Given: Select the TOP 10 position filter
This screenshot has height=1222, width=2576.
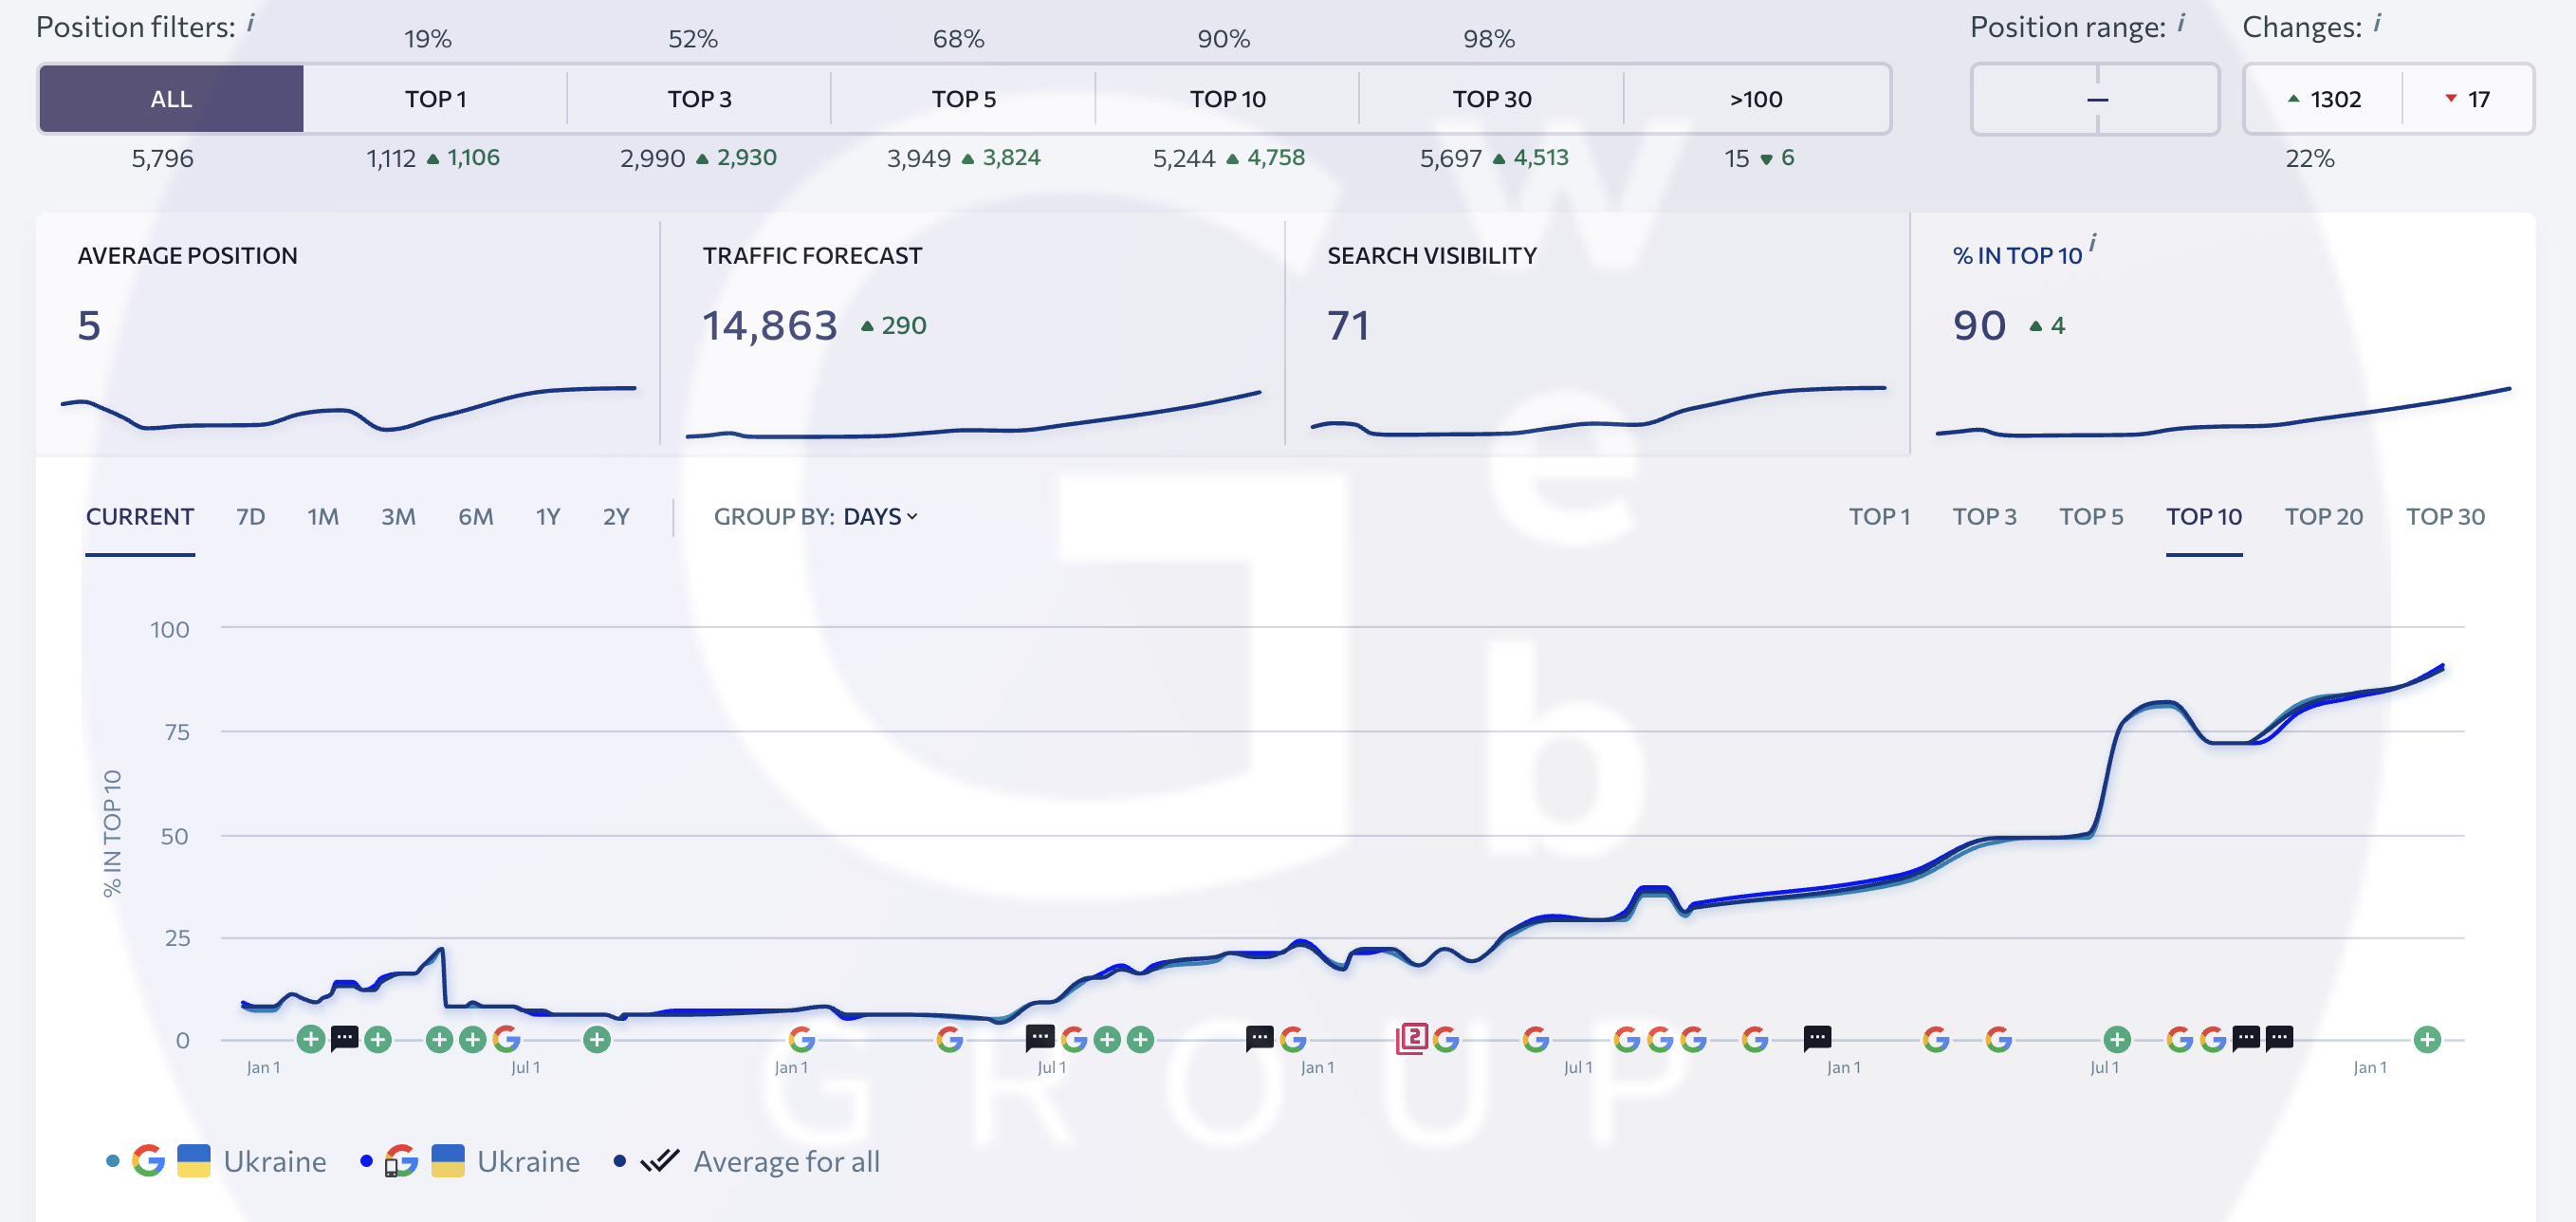Looking at the screenshot, I should pos(1227,99).
